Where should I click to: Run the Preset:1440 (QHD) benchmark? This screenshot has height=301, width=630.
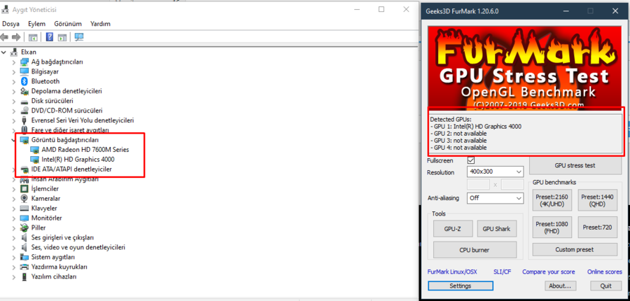pyautogui.click(x=598, y=200)
